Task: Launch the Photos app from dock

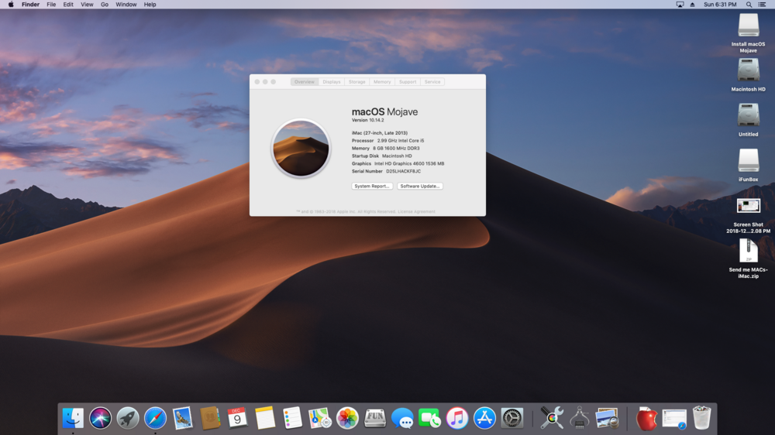Action: tap(347, 418)
